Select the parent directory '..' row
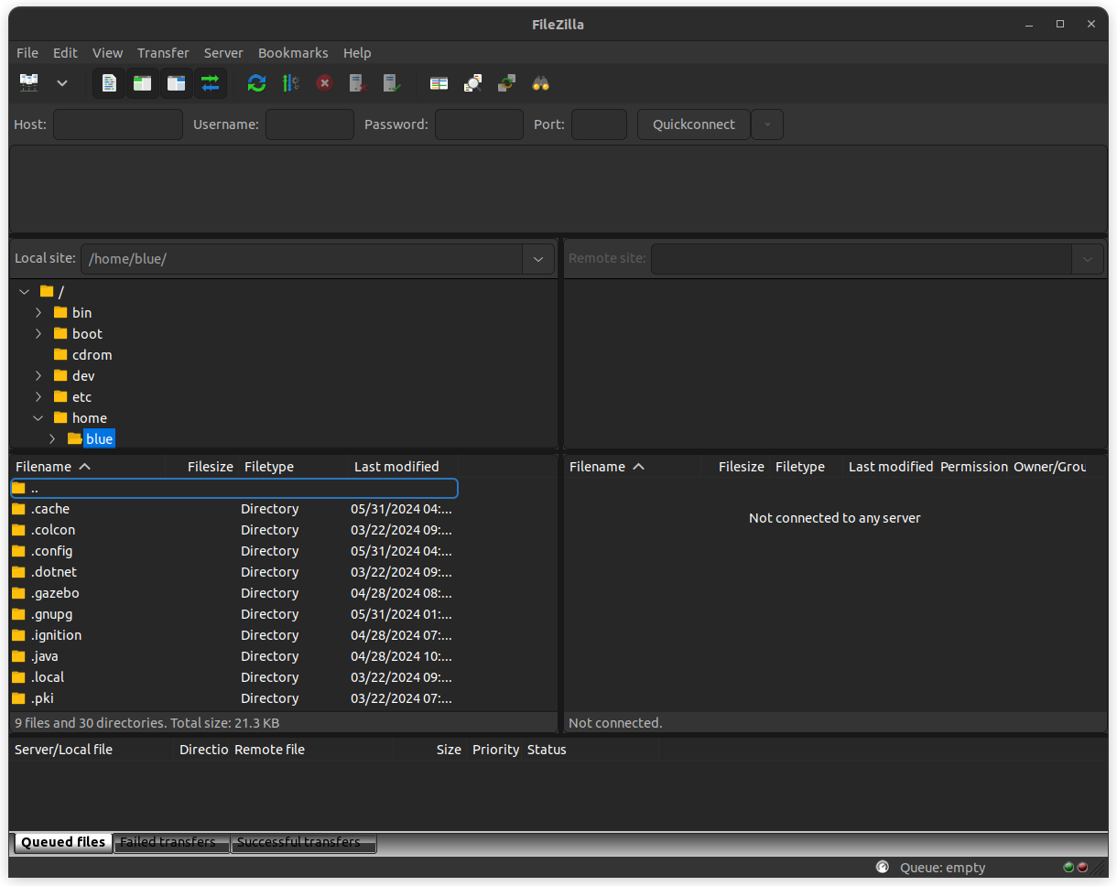The height and width of the screenshot is (886, 1117). (234, 489)
